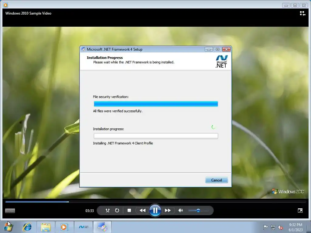Open the clock showing 9:32 PM

296,227
